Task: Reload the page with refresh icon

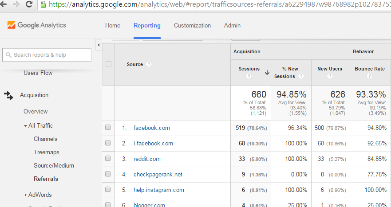Action: tap(29, 5)
